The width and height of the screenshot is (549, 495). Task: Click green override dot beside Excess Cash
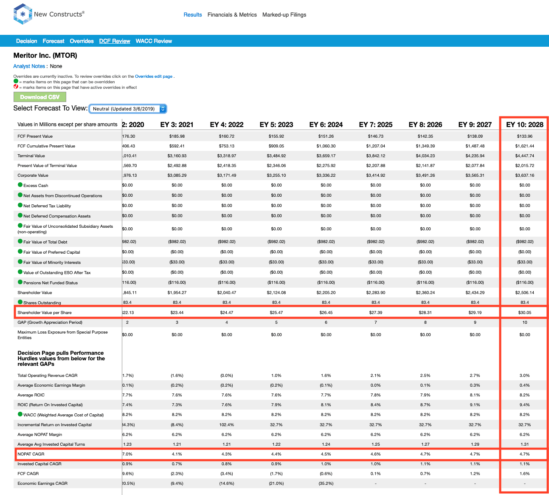tap(20, 185)
